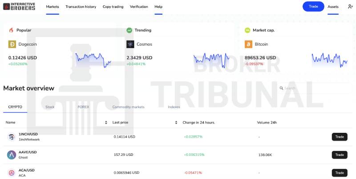Click the -0.09537% change value
This screenshot has width=356, height=179.
coord(254,64)
